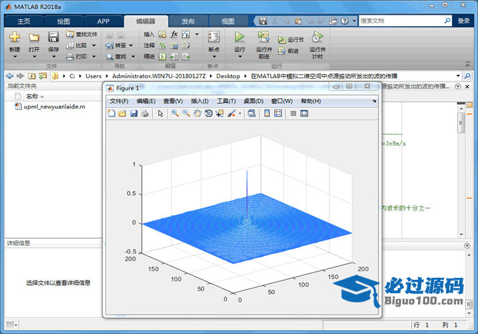The image size is (478, 334).
Task: Open the 帮助(H) menu in Figure 1
Action: [x=311, y=101]
